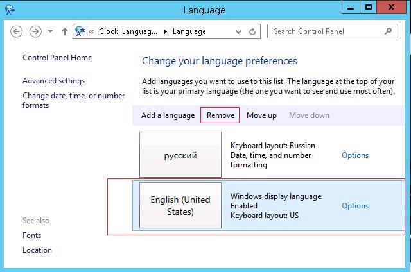The width and height of the screenshot is (411, 272).
Task: Open Change date, time, or number formats
Action: tap(73, 100)
